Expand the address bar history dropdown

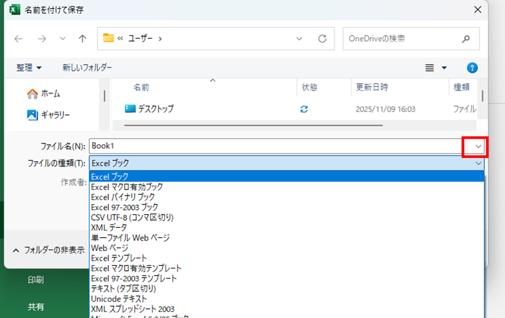pos(299,39)
